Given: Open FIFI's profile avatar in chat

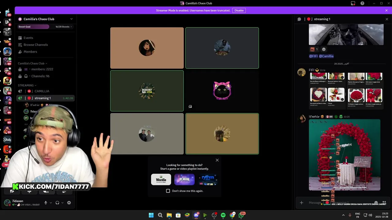Looking at the screenshot, I should (302, 72).
